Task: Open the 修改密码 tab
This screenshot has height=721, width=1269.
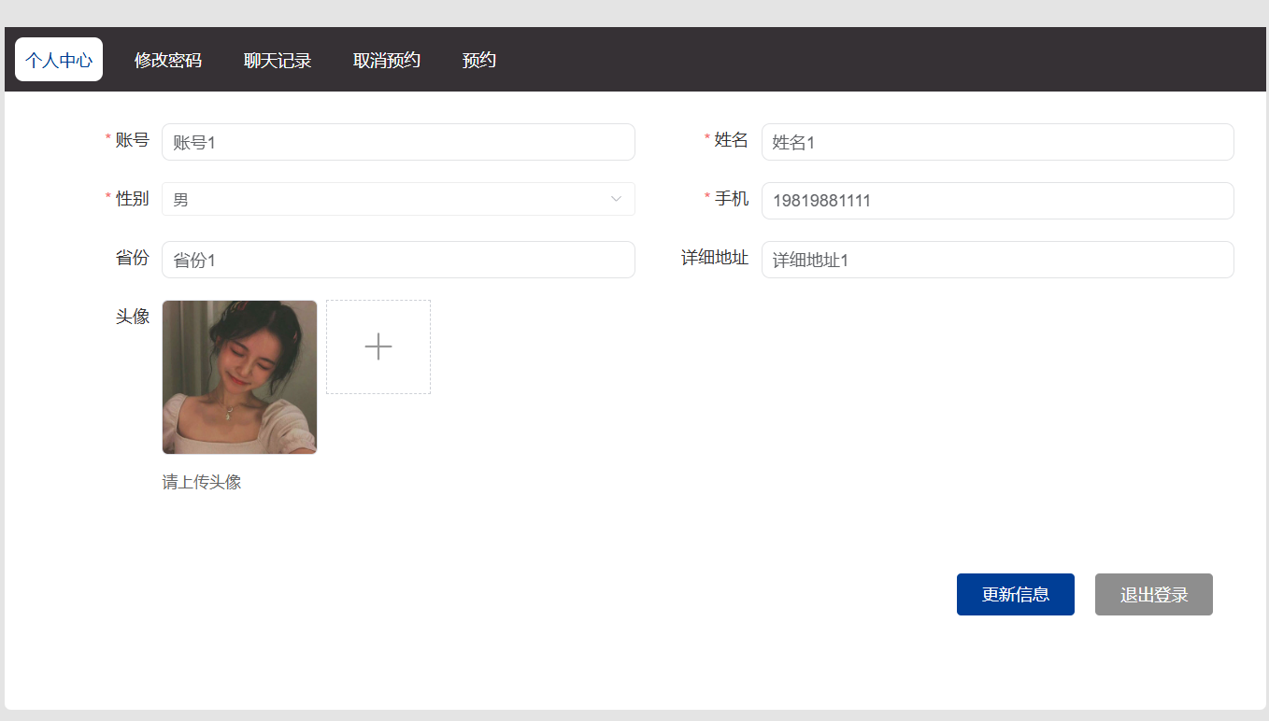Action: tap(168, 60)
